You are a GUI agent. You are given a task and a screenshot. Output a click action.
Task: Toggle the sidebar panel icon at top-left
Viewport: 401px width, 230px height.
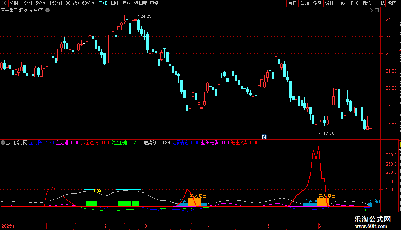(4, 3)
